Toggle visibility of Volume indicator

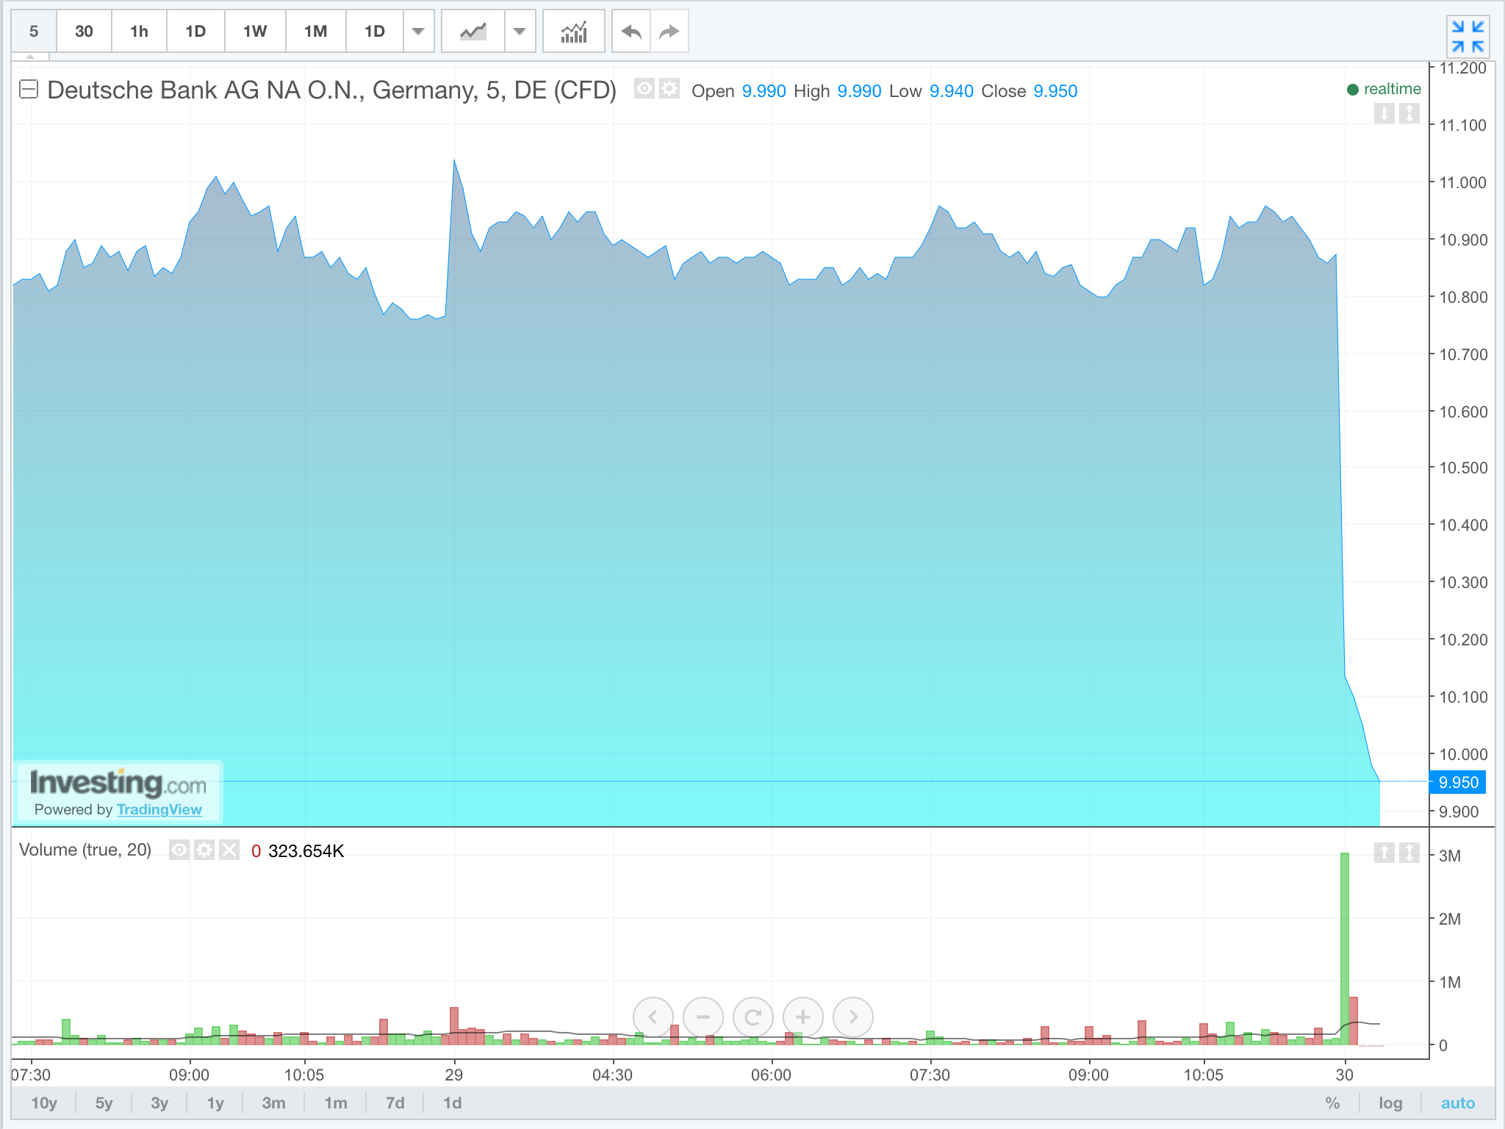[x=179, y=850]
